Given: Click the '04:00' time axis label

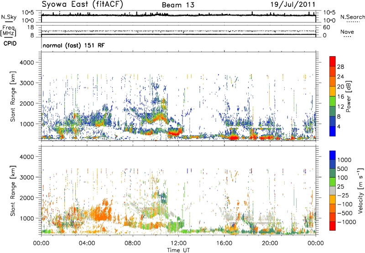Looking at the screenshot, I should [x=87, y=243].
